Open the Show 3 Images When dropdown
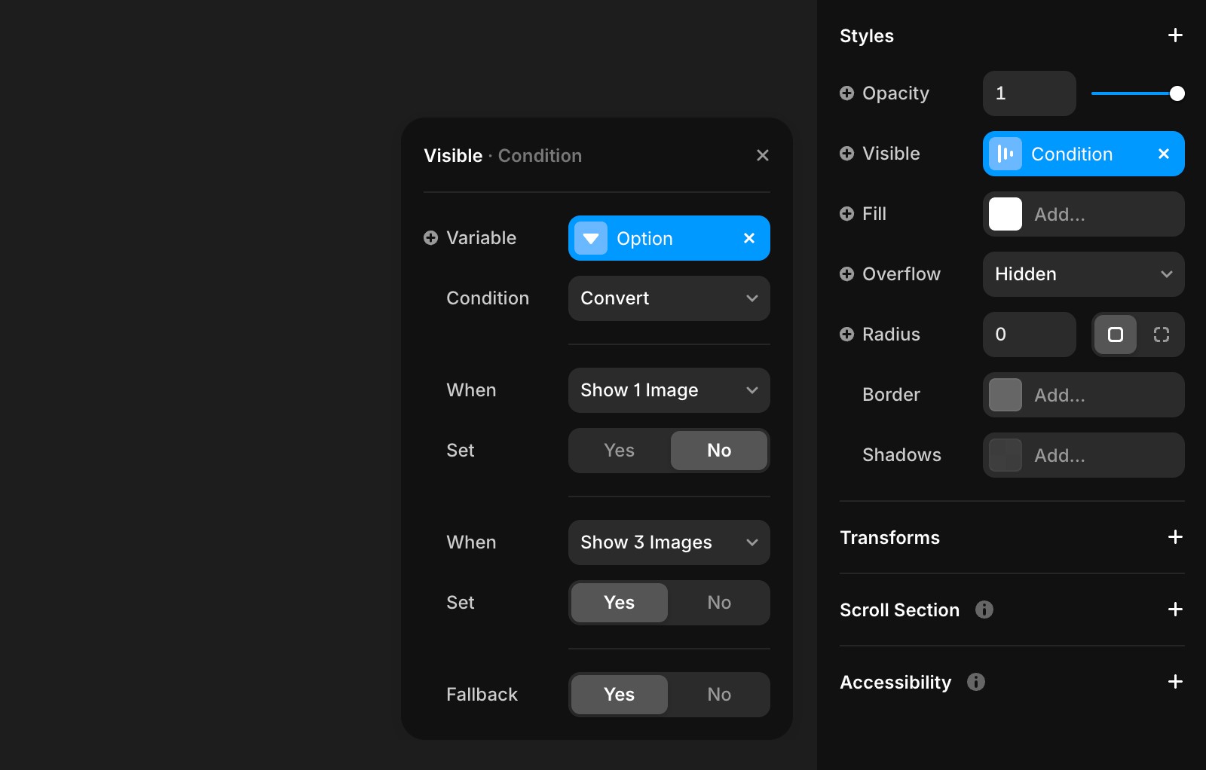 pyautogui.click(x=669, y=542)
